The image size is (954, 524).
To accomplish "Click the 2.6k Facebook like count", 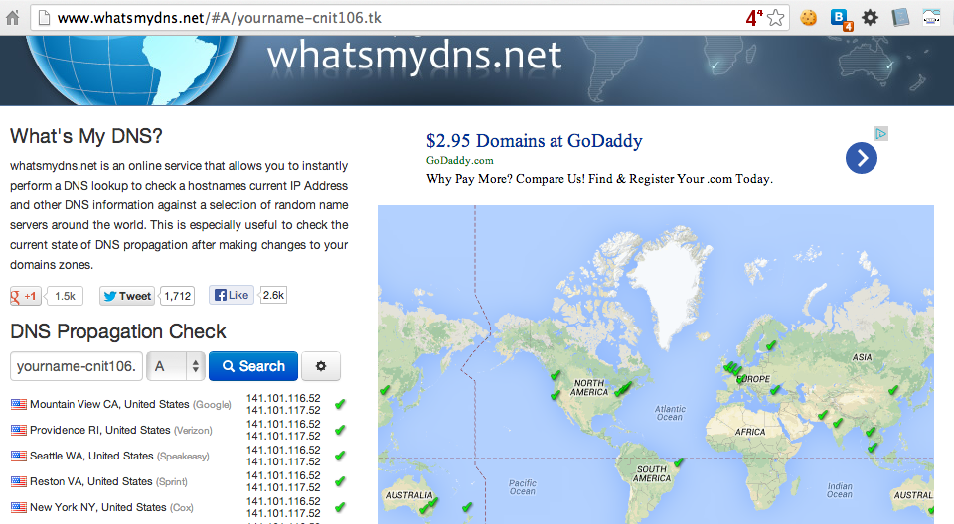I will [273, 296].
